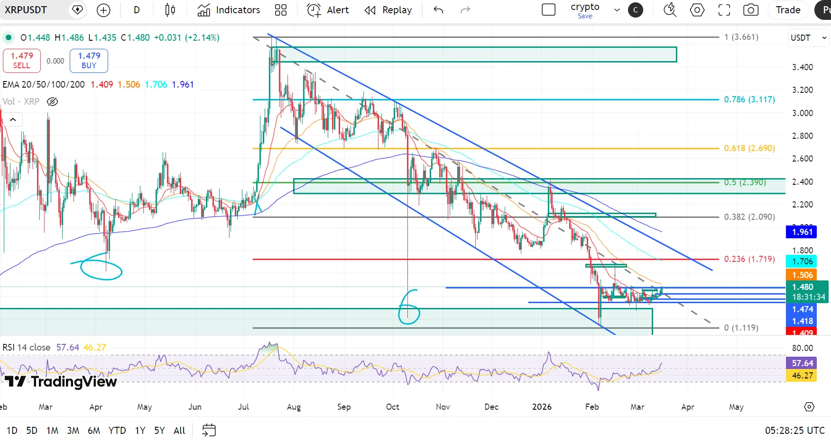Select the 1 (3.661) Fibonacci level label

[x=741, y=37]
